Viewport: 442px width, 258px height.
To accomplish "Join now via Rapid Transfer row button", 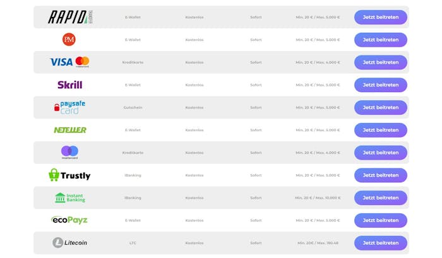I will pyautogui.click(x=381, y=17).
